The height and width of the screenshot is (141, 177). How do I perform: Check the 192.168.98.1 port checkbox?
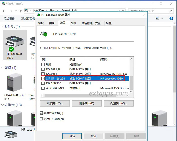pyautogui.click(x=43, y=83)
